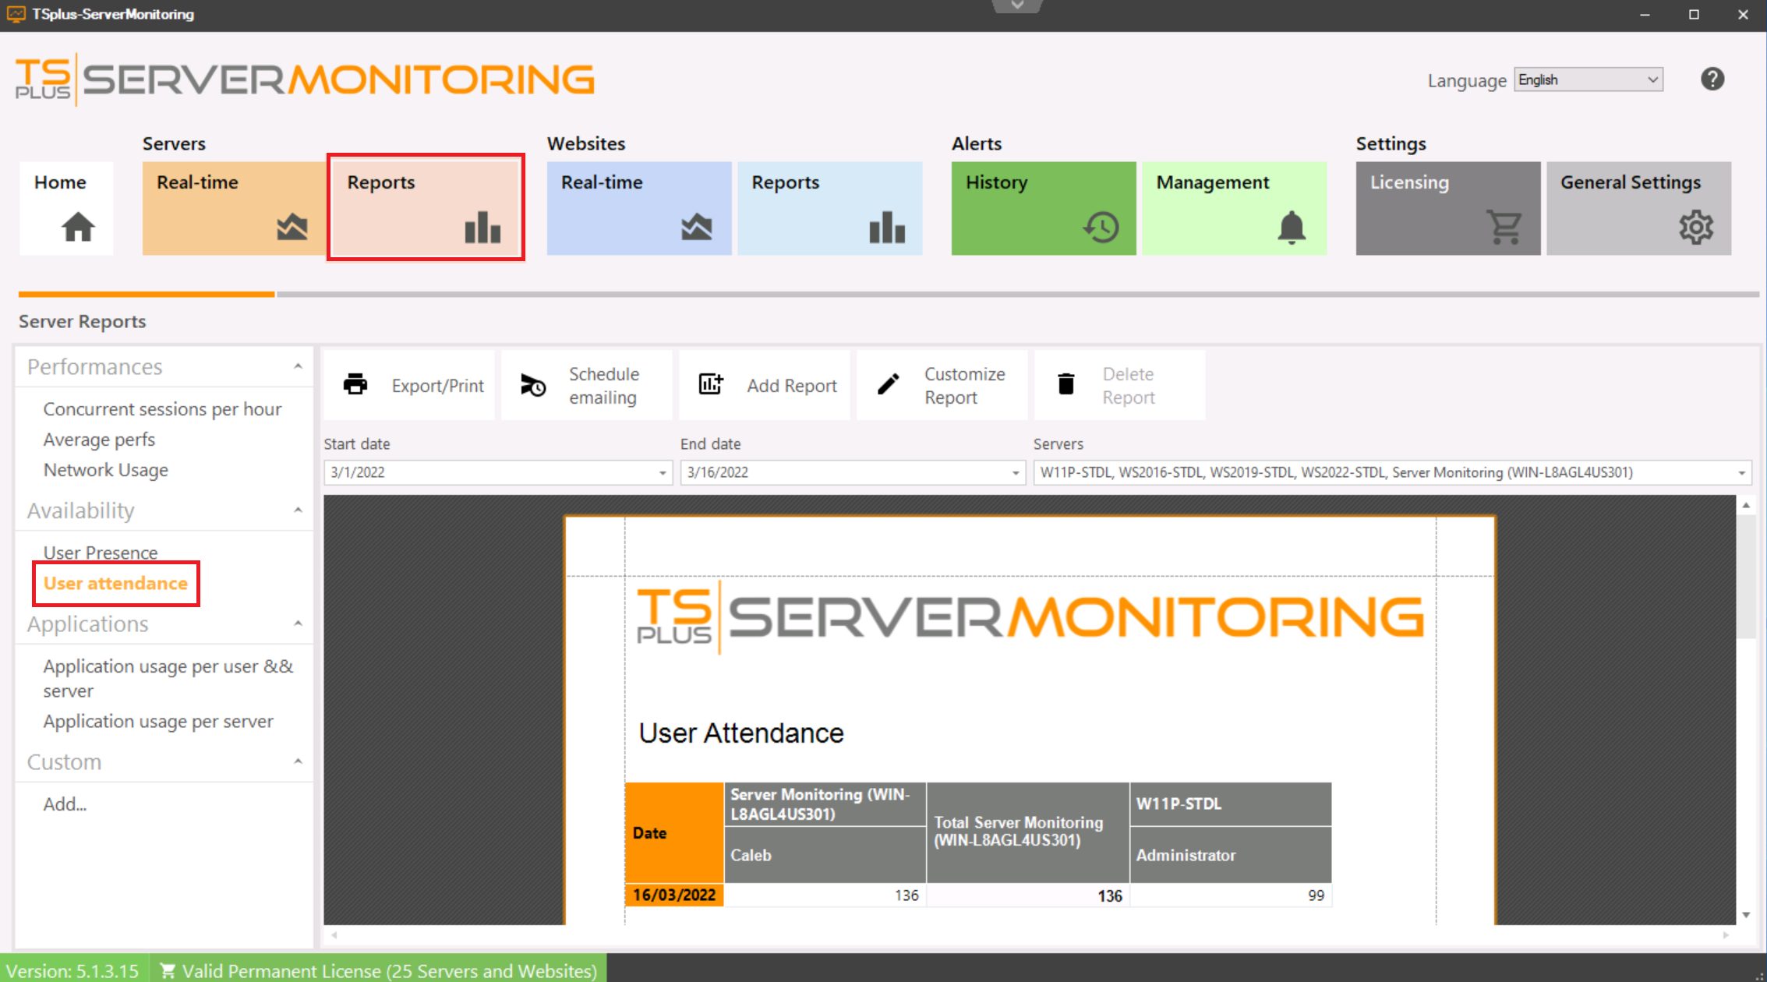Open the Language dropdown

click(x=1588, y=79)
